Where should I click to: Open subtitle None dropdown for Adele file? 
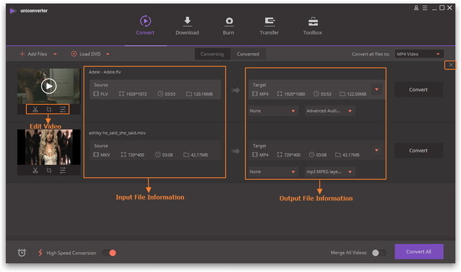point(272,111)
